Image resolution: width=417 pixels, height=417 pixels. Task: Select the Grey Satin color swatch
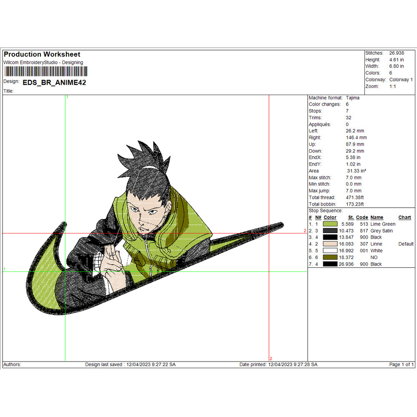click(330, 231)
